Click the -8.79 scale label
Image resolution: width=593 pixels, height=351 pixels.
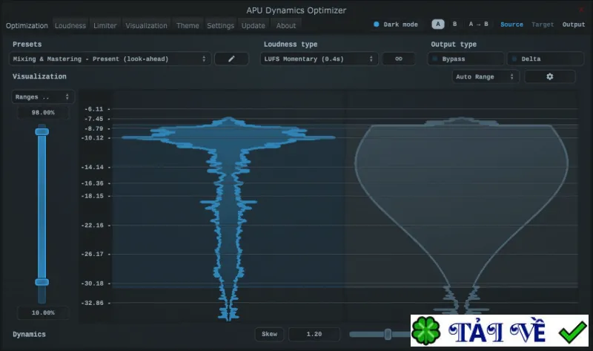[x=94, y=128]
